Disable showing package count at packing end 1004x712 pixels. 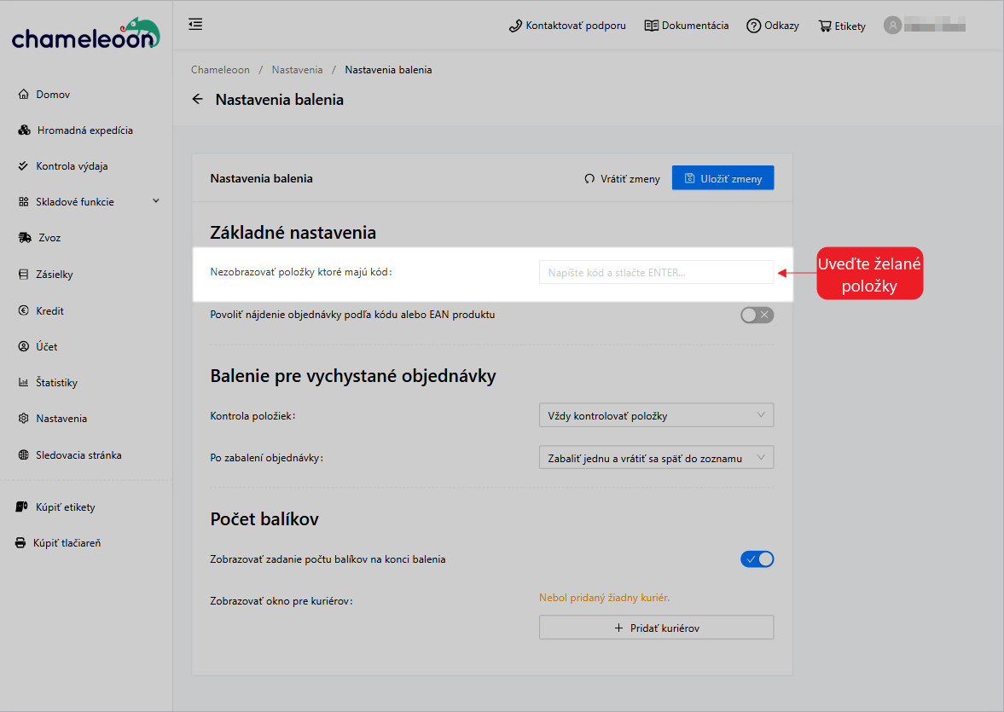[x=757, y=559]
